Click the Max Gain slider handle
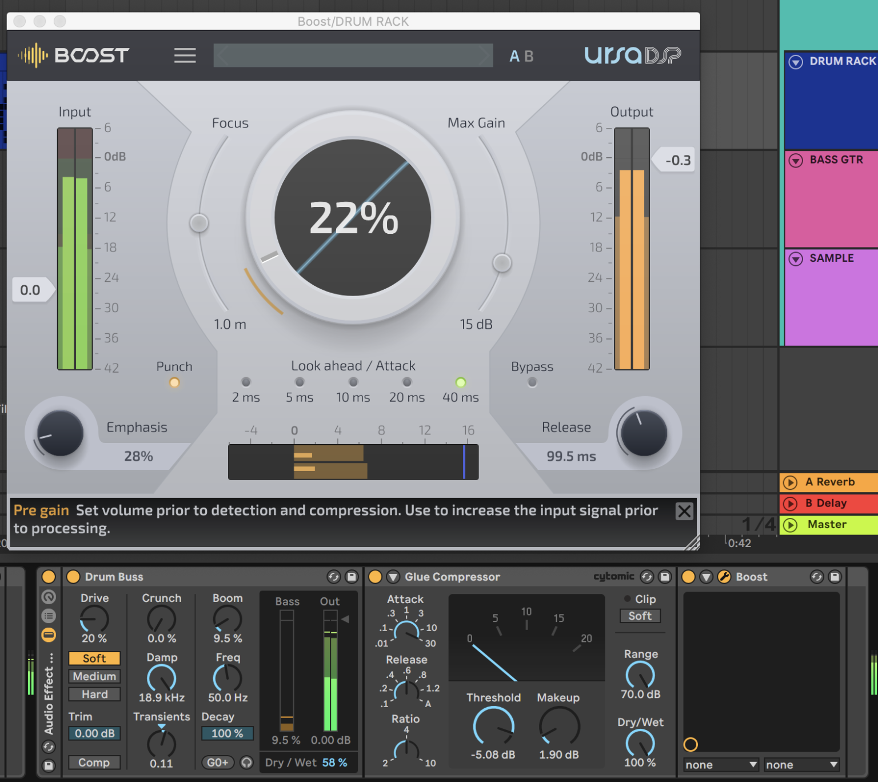This screenshot has width=878, height=782. click(502, 263)
